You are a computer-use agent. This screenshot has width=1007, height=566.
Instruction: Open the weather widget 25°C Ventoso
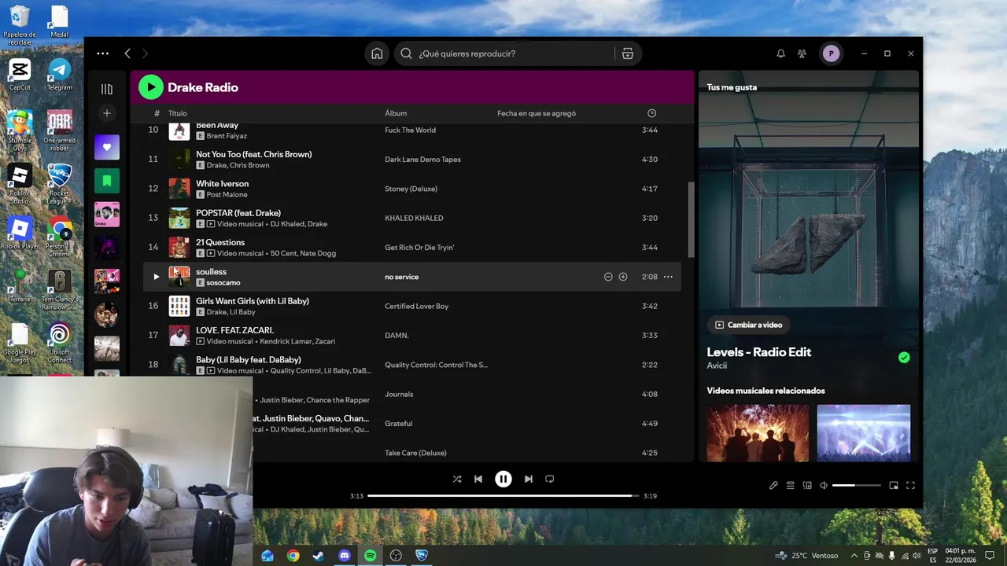point(807,556)
